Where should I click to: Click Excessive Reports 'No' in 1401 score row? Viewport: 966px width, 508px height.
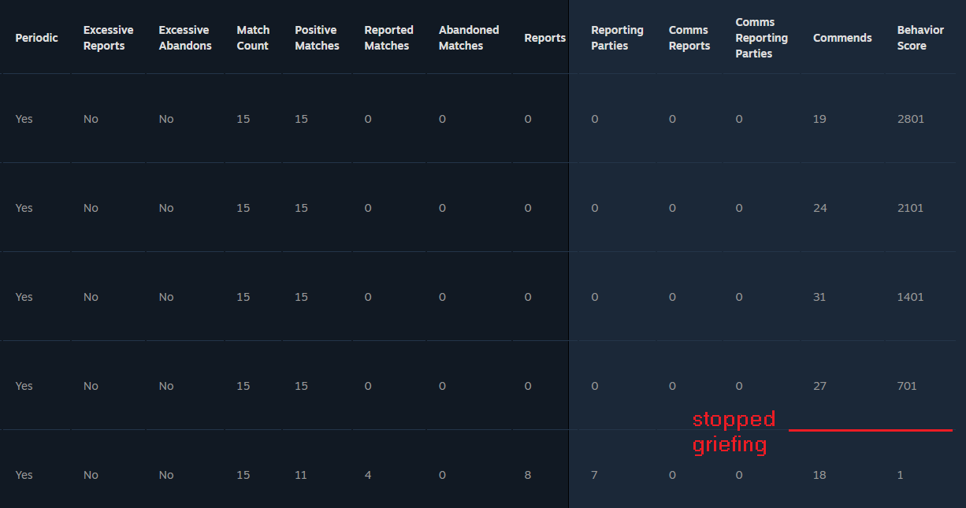(x=91, y=297)
